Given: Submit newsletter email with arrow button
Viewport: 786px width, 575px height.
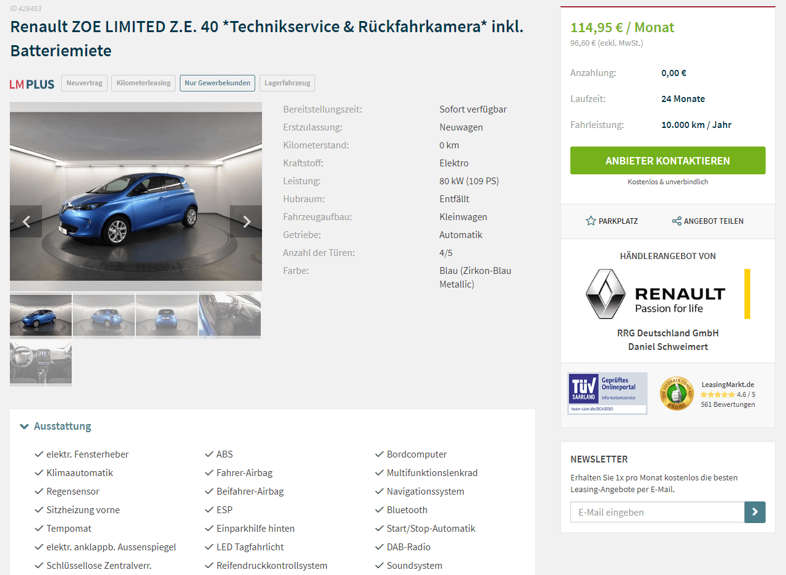Looking at the screenshot, I should tap(755, 512).
